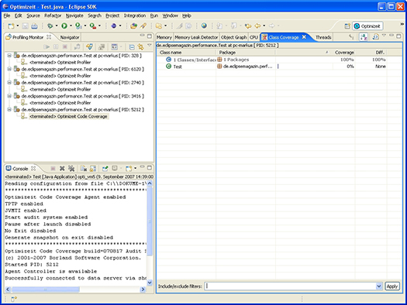Click the console vertical scroll down arrow
The image size is (407, 305).
(150, 283)
